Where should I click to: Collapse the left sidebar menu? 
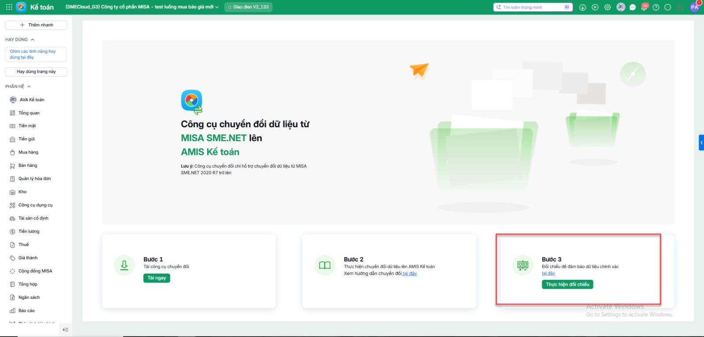(66, 330)
